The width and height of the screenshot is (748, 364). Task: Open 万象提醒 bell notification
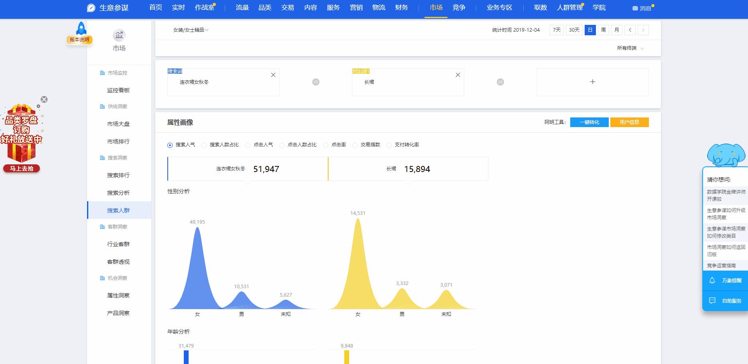click(x=712, y=281)
